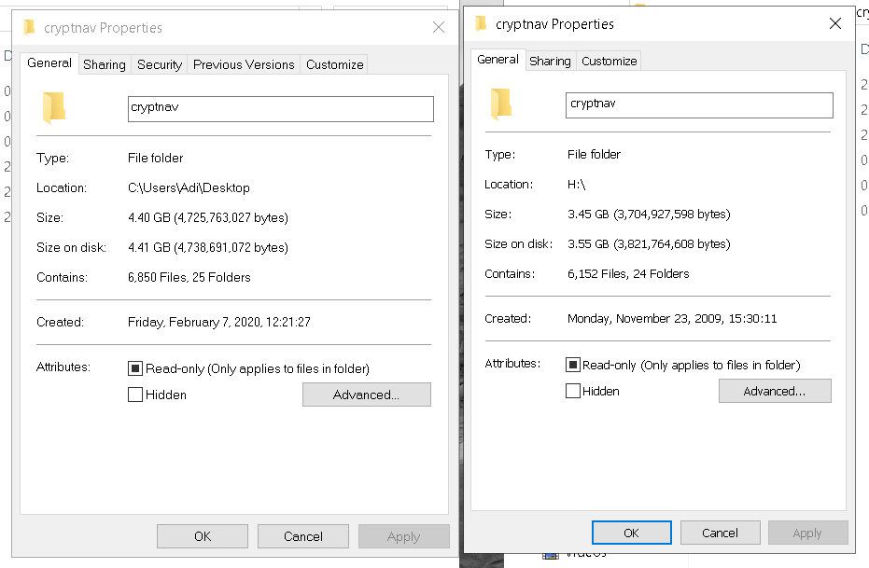Click the large folder icon in the Desktop-location dialog
Screen dimensions: 869x568
[x=53, y=108]
